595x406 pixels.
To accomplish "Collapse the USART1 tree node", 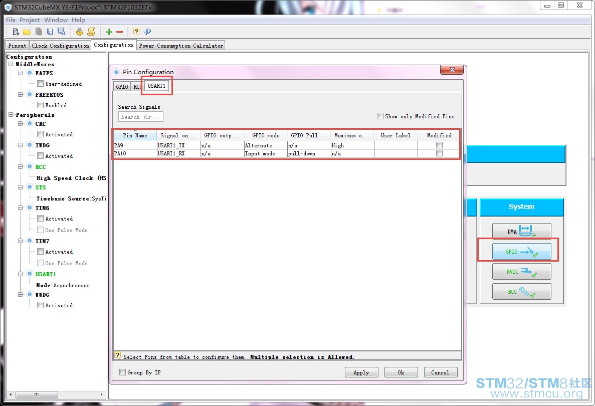I will (21, 274).
